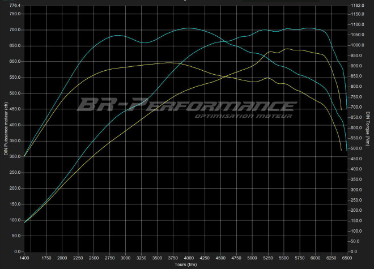Click the 1400 tick on the x-axis
374x269 pixels.
(x=24, y=258)
